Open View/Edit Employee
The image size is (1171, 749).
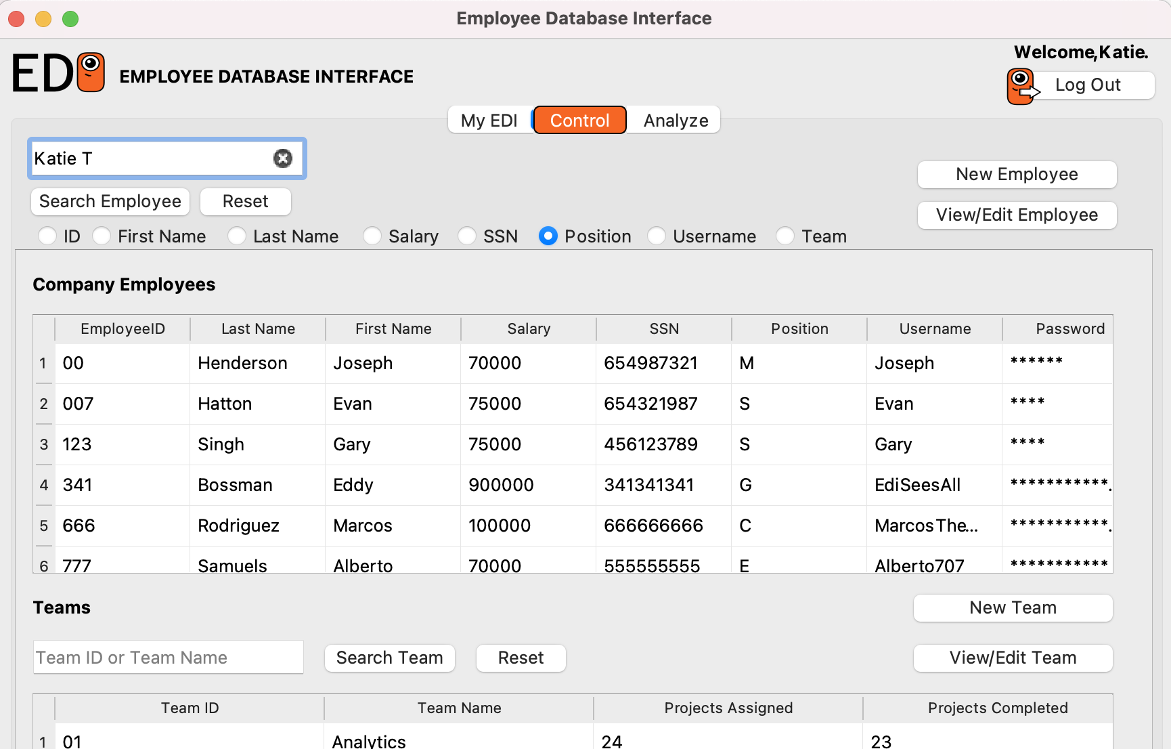point(1017,215)
